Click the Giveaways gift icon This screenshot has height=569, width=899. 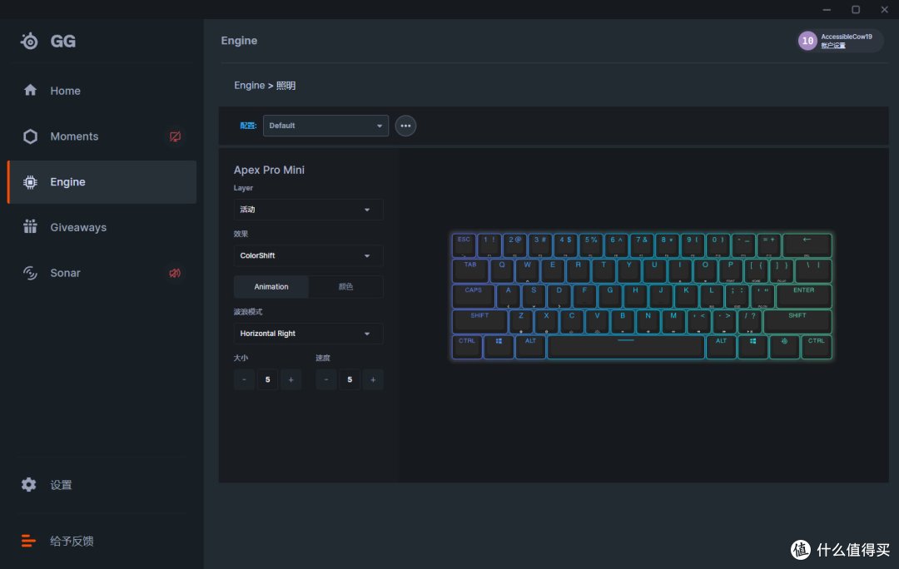pyautogui.click(x=31, y=227)
